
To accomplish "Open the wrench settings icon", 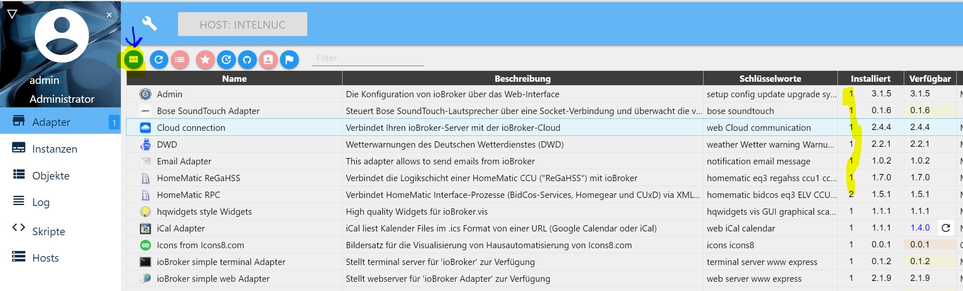I will 149,23.
